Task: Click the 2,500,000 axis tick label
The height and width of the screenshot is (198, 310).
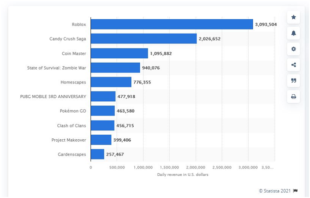Action: [x=222, y=167]
